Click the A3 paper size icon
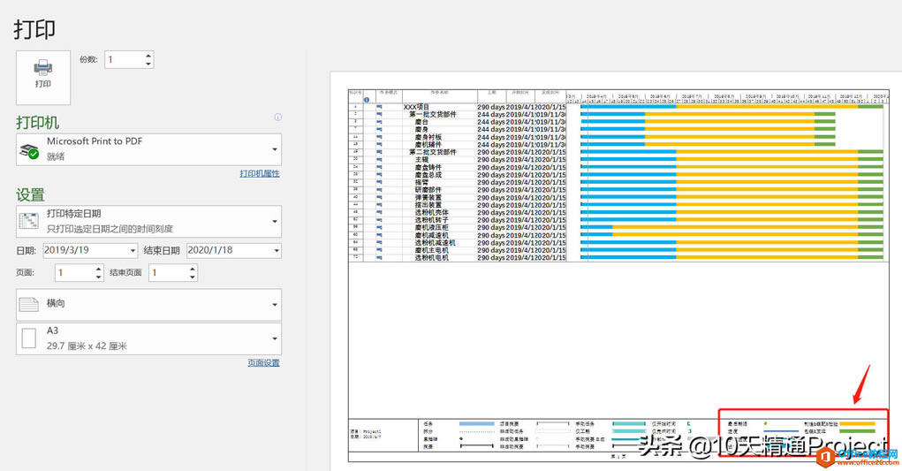This screenshot has width=902, height=471. coord(29,338)
